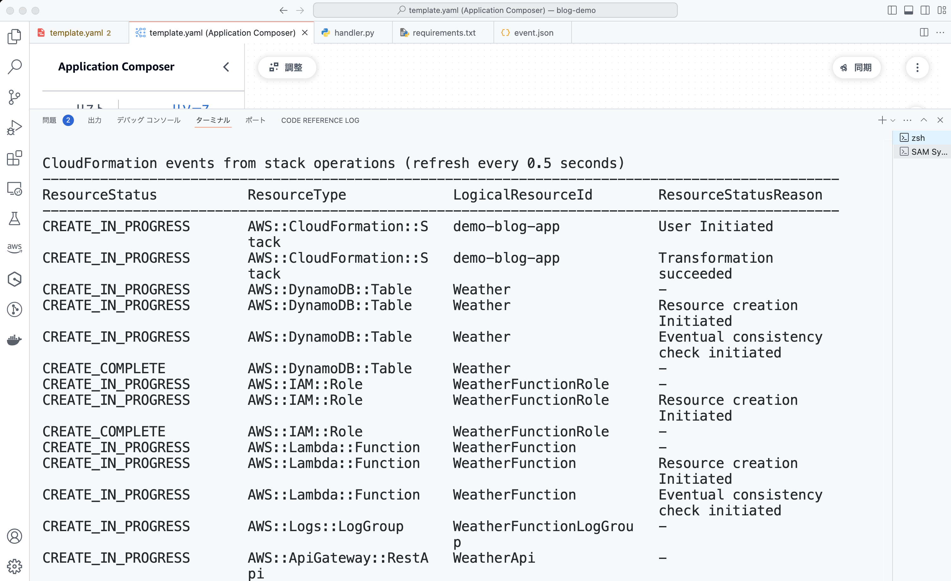Maximize the panel with up chevron

pos(924,120)
